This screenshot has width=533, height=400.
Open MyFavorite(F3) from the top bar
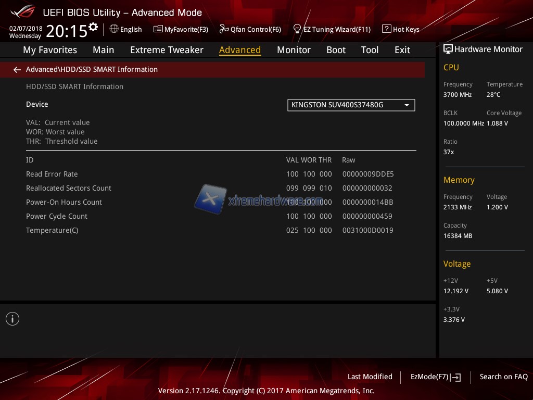pyautogui.click(x=181, y=29)
